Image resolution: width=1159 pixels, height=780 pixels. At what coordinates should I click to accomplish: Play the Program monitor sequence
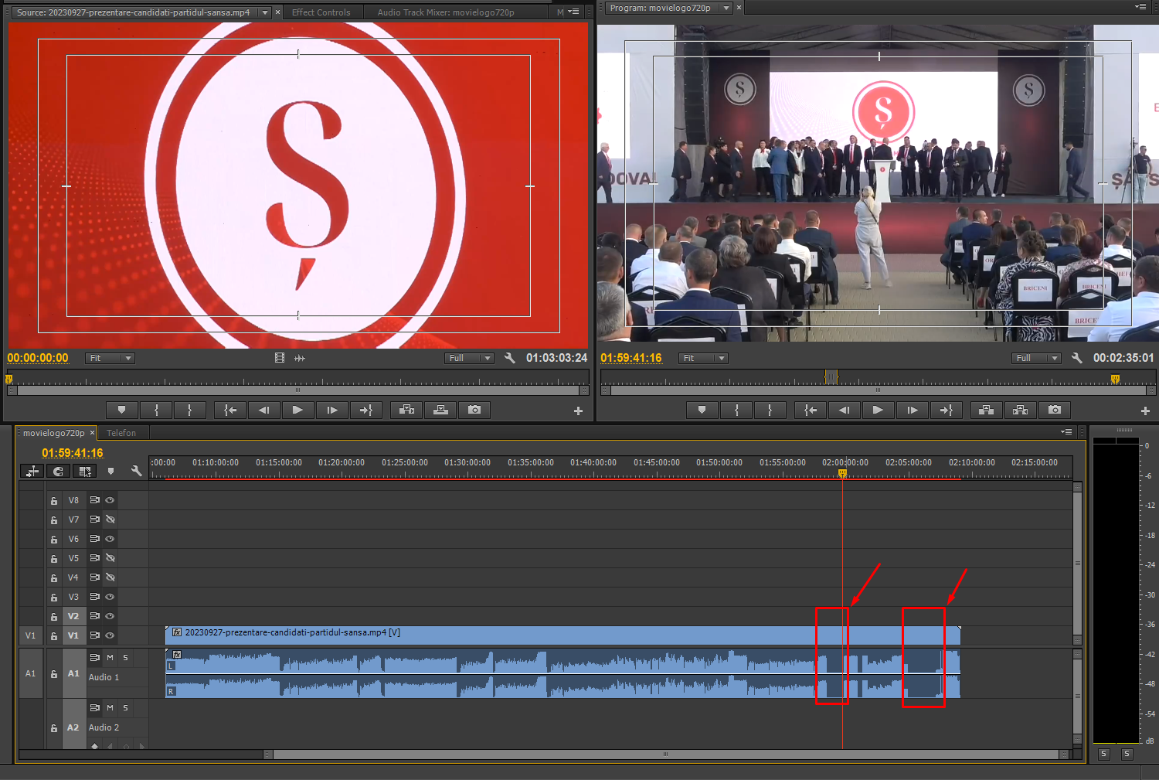(x=877, y=410)
